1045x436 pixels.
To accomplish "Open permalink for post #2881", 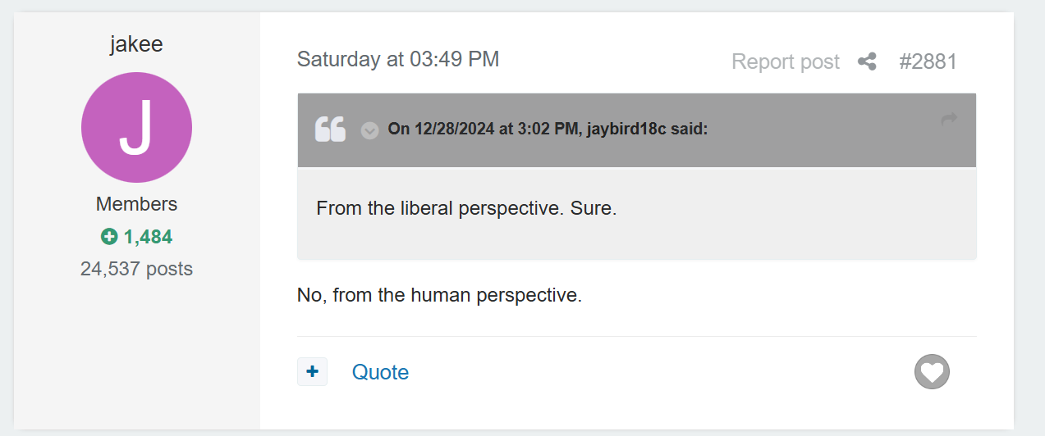I will coord(928,61).
